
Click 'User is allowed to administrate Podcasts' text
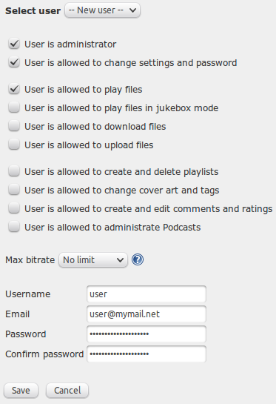pos(112,228)
